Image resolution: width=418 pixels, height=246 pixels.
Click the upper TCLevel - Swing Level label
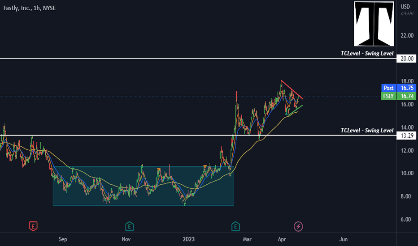pyautogui.click(x=367, y=54)
